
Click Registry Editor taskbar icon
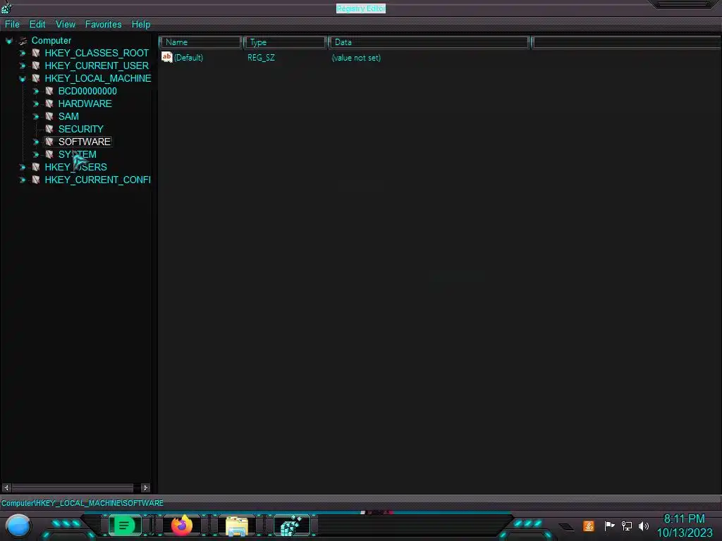click(x=291, y=526)
